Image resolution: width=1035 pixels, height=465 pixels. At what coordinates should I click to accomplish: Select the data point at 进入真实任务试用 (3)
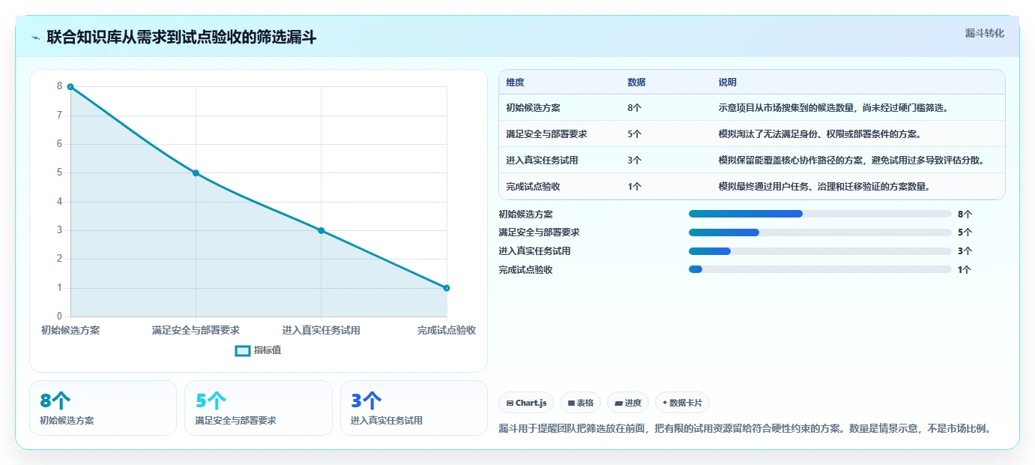click(x=321, y=230)
